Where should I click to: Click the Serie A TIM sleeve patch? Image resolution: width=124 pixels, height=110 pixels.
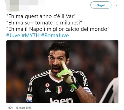point(29,98)
